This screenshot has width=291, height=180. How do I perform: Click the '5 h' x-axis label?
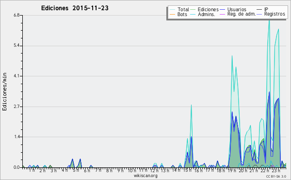coord(76,170)
